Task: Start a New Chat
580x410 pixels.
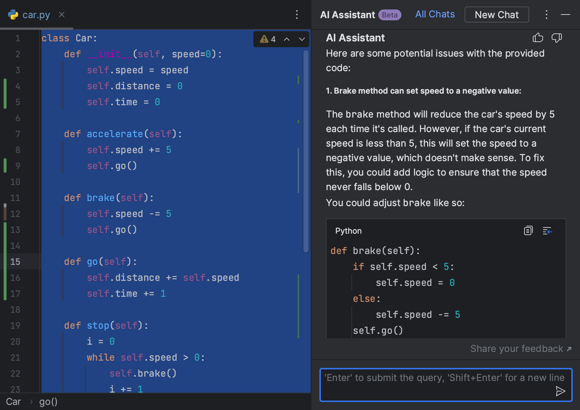Action: 497,15
